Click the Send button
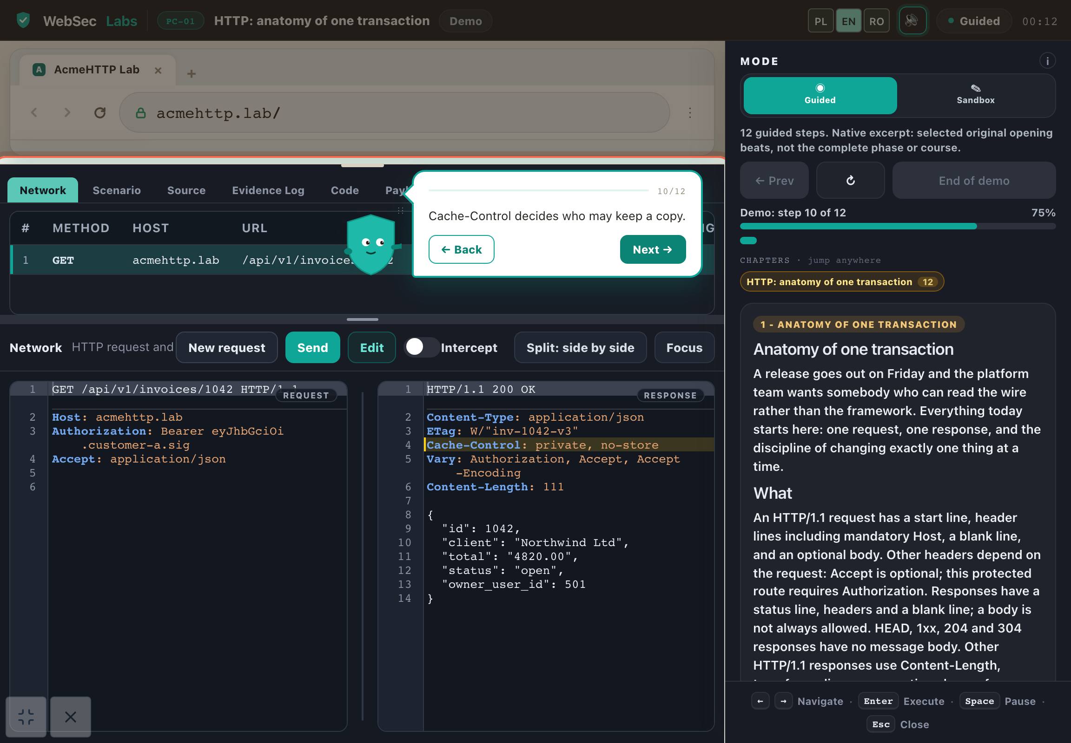Viewport: 1071px width, 743px height. (x=312, y=347)
